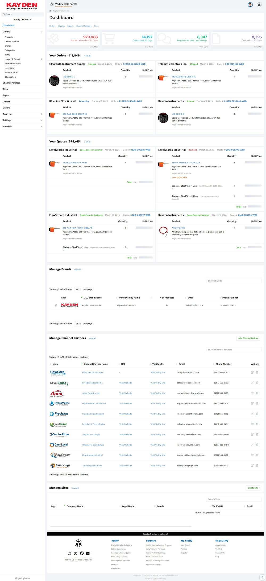
Task: Open Yodify Instagram page icon
Action: point(69,553)
